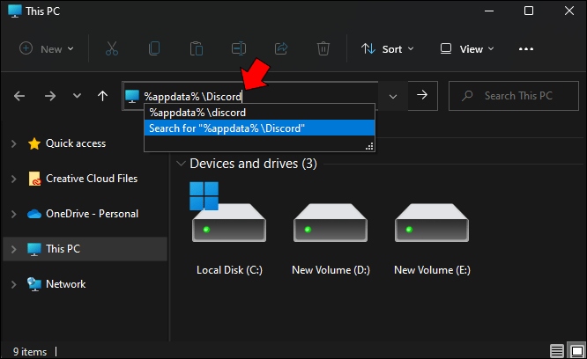Choose Search for "%appdata%\Discord" entry

click(x=259, y=128)
